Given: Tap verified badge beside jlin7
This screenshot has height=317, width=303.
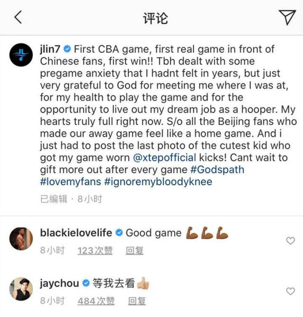Looking at the screenshot, I should click(67, 49).
